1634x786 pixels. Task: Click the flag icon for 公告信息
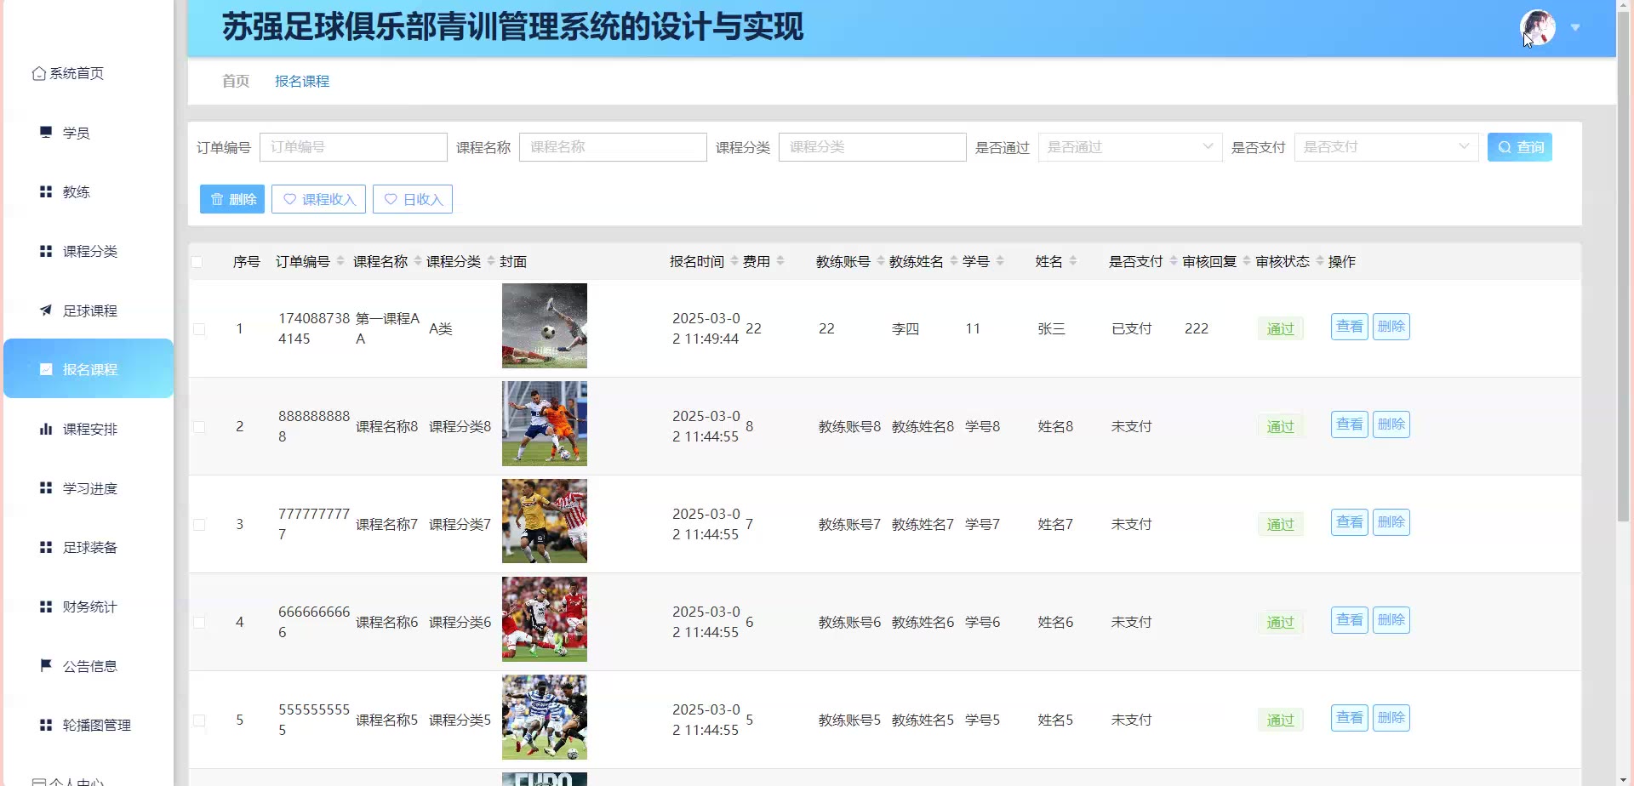46,665
